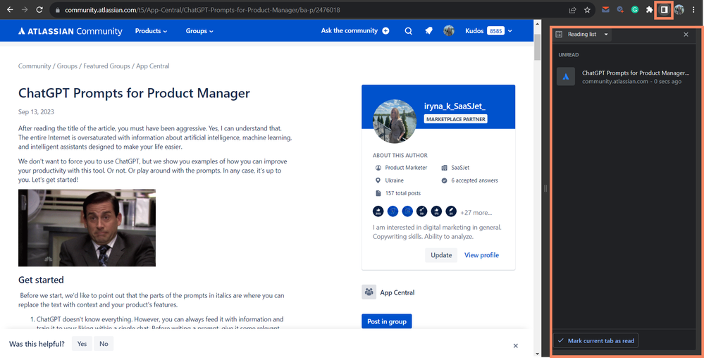Click the author's profile photo
Image resolution: width=704 pixels, height=358 pixels.
click(395, 121)
